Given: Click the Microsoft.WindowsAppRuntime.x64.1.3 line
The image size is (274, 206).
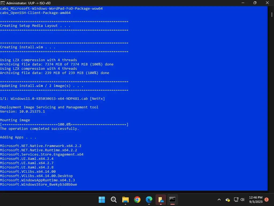Looking at the screenshot, I should click(37, 180).
